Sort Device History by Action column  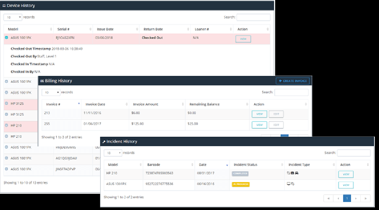pos(252,29)
